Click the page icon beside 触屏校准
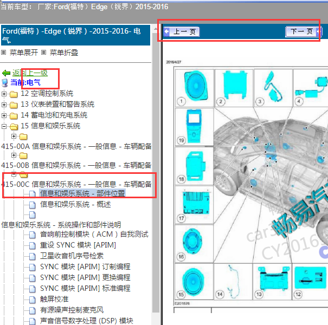 pyautogui.click(x=33, y=300)
